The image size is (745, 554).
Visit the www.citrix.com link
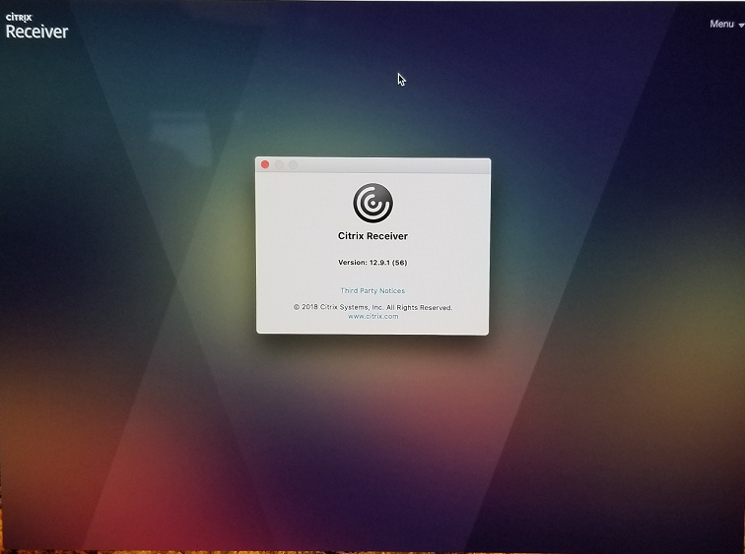coord(372,317)
